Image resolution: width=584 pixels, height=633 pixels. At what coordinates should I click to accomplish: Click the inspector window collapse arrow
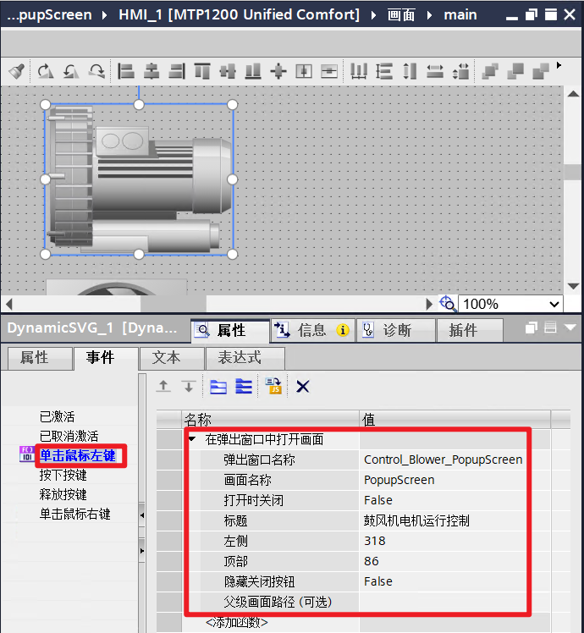point(570,328)
